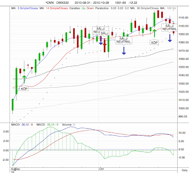This screenshot has width=189, height=173.
Task: Click the green buy arrow above late-October KÖP label
Action: click(155, 33)
